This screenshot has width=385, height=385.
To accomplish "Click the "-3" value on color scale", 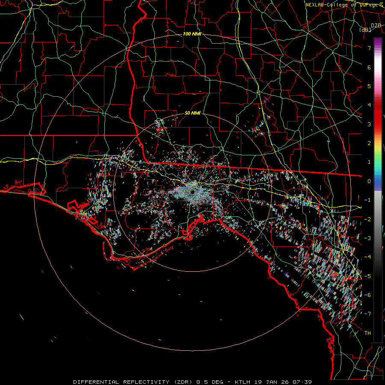I will pos(367,238).
